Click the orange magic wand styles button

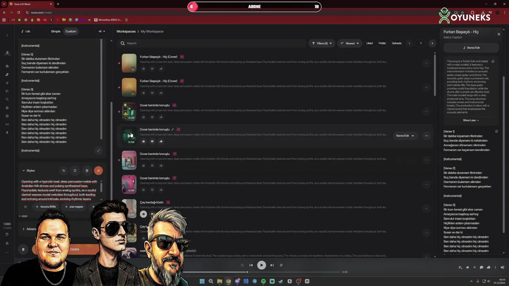(x=98, y=171)
